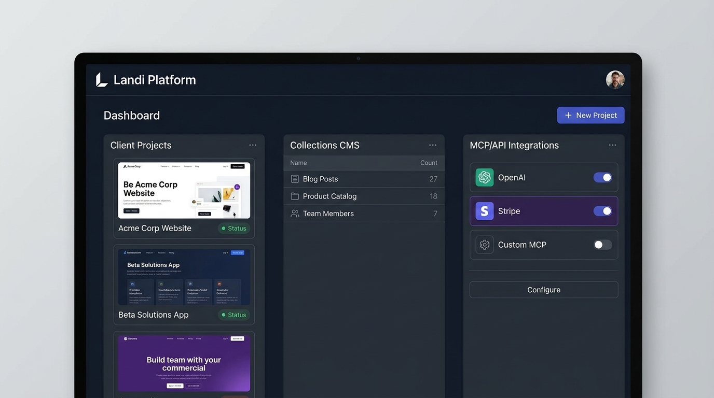
Task: Click the Collections CMS panel title
Action: click(325, 145)
